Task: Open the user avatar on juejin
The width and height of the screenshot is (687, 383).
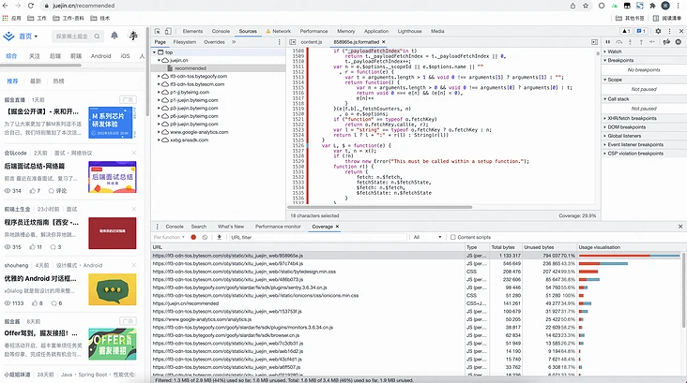Action: (x=133, y=36)
